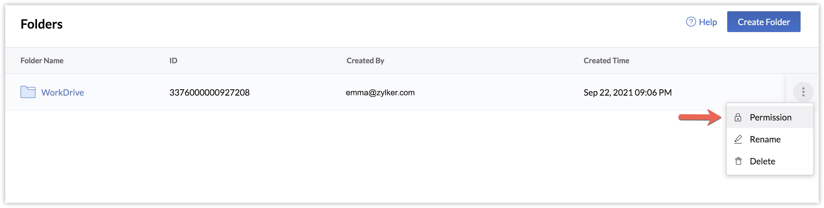Click the Folders page heading
The height and width of the screenshot is (208, 824).
[42, 24]
